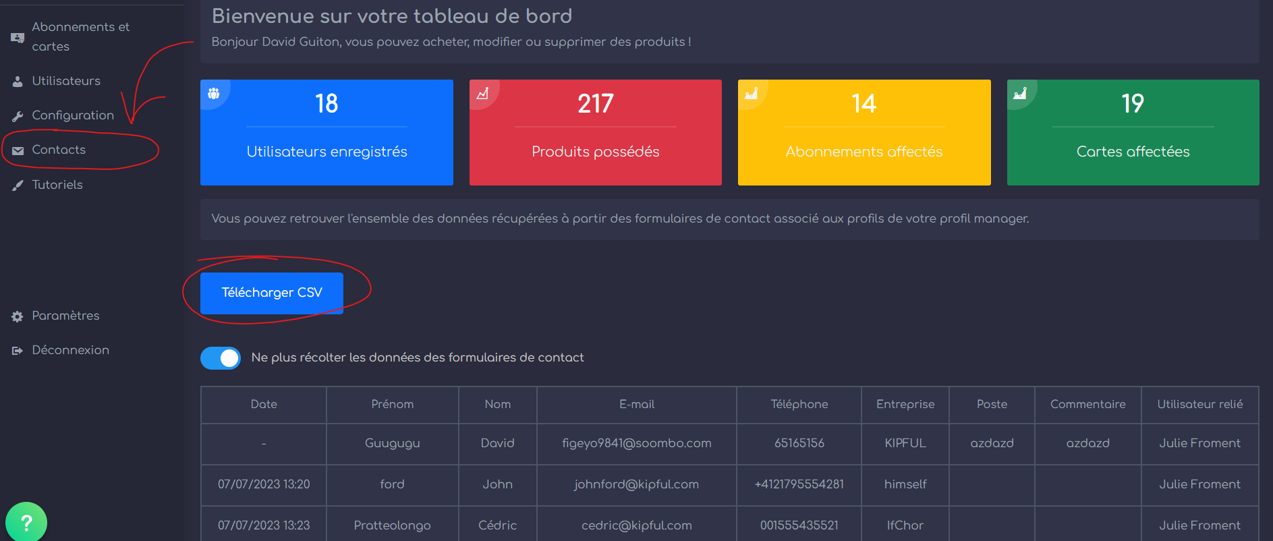Go to the Utilisateurs section
Screen dimensions: 1273x541
pyautogui.click(x=66, y=81)
